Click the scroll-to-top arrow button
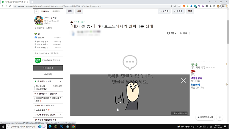 220,117
